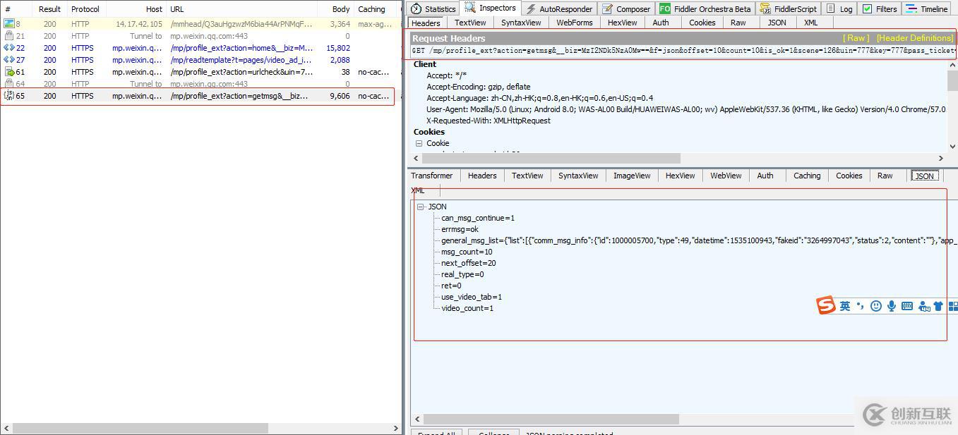The width and height of the screenshot is (958, 435).
Task: Toggle the Filters checkbox tab
Action: [x=879, y=9]
